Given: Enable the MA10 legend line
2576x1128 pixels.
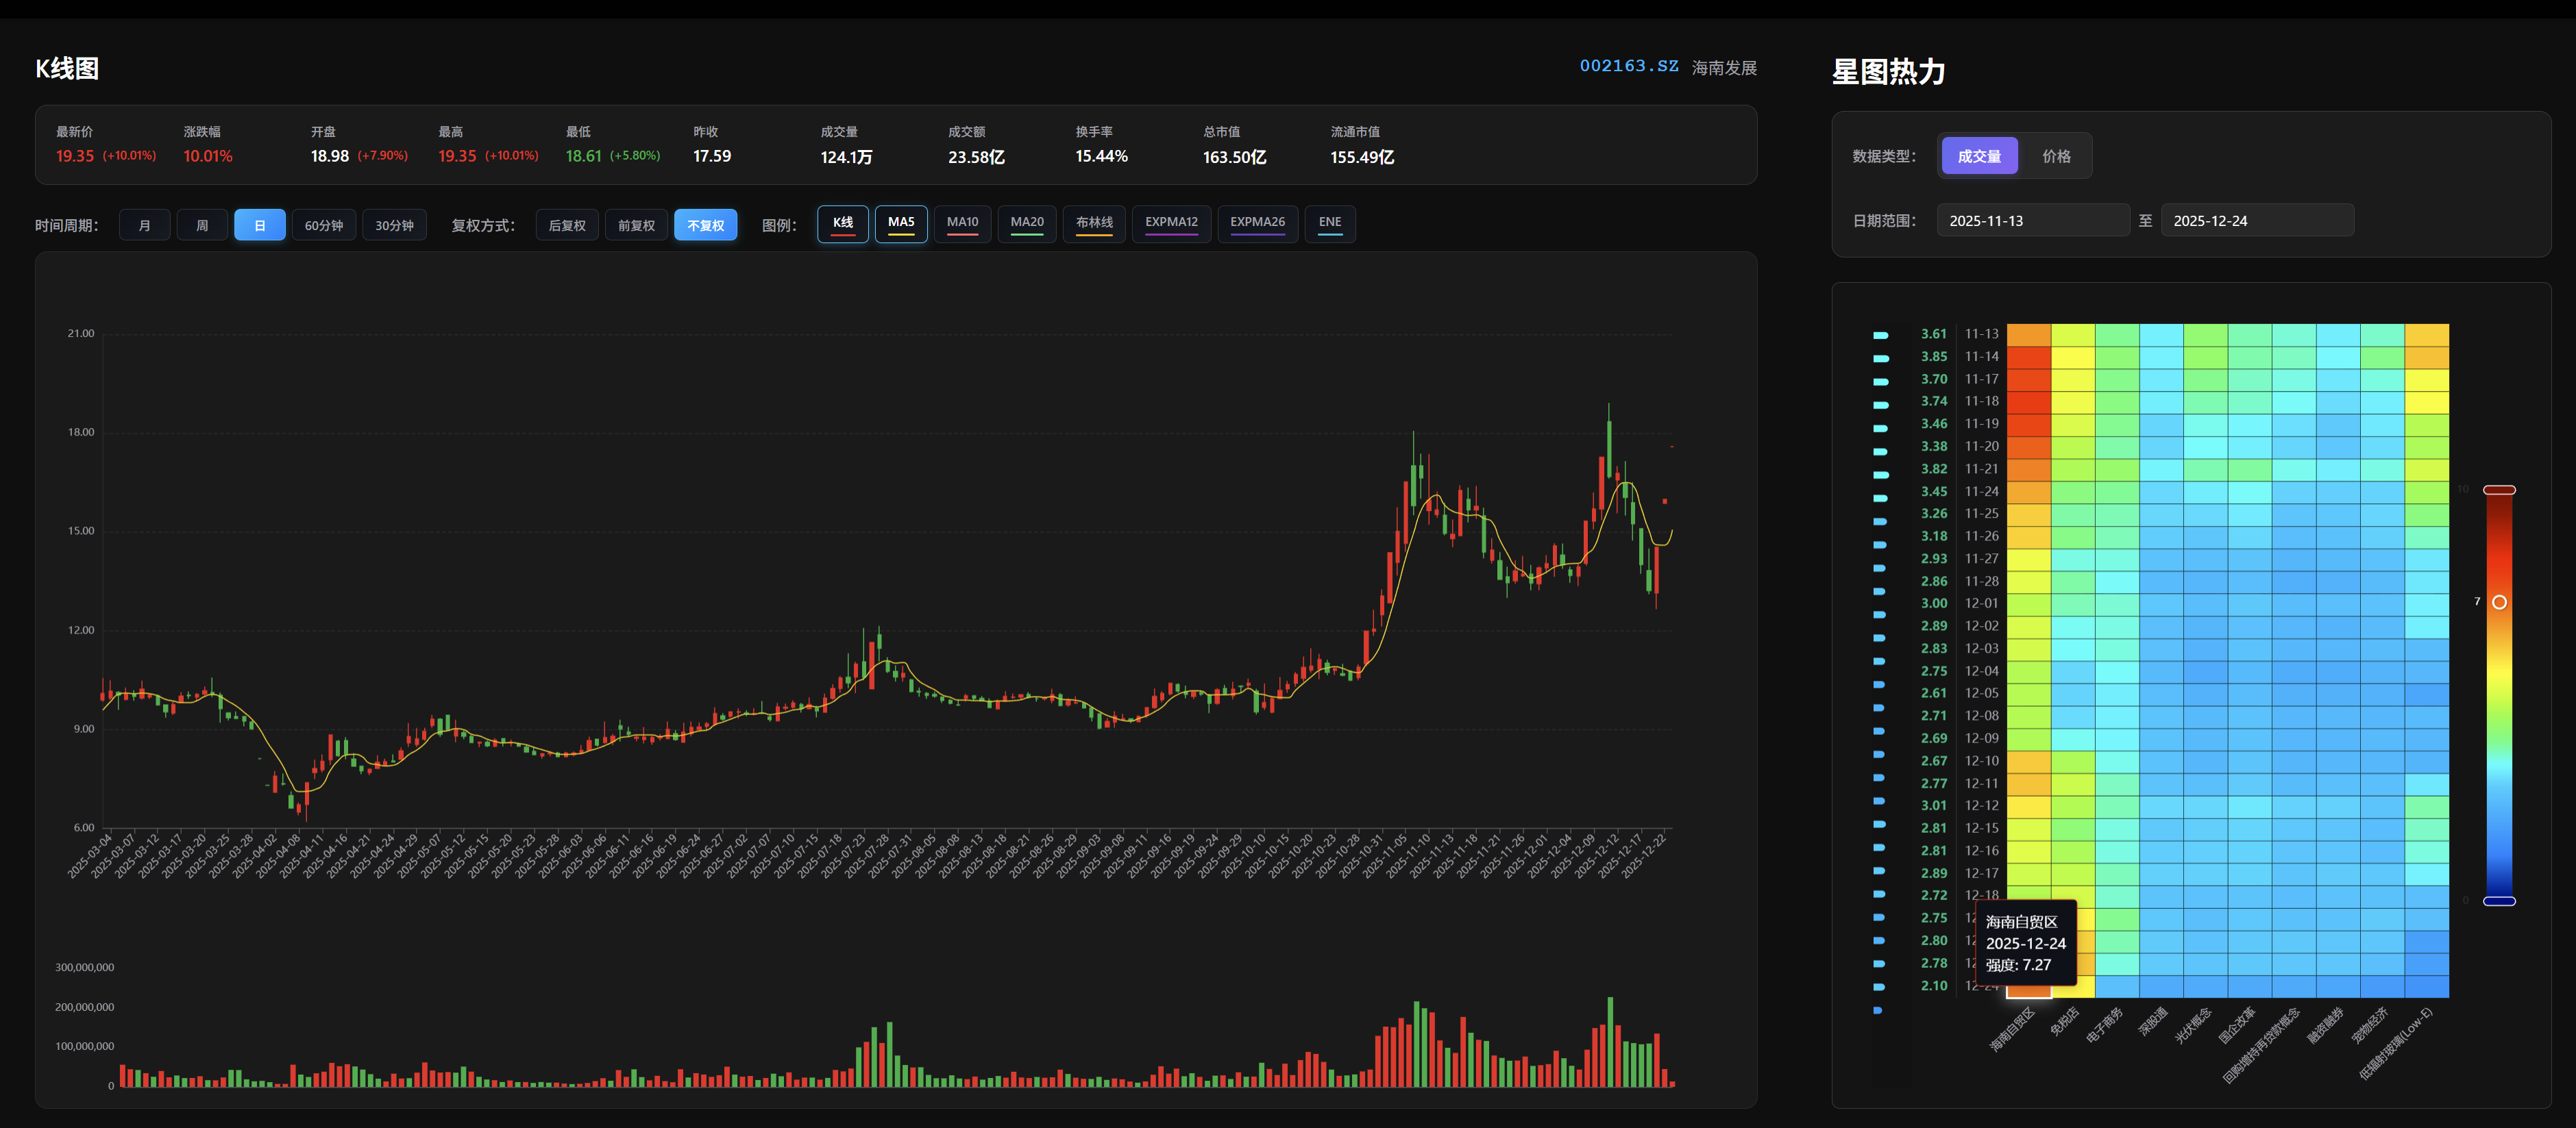Looking at the screenshot, I should click(962, 223).
